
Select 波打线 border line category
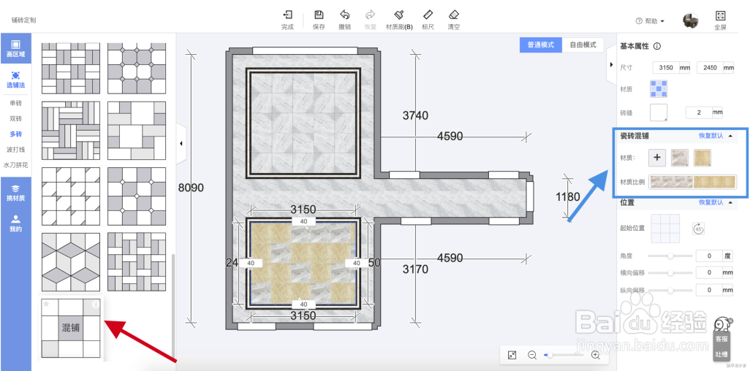point(16,150)
